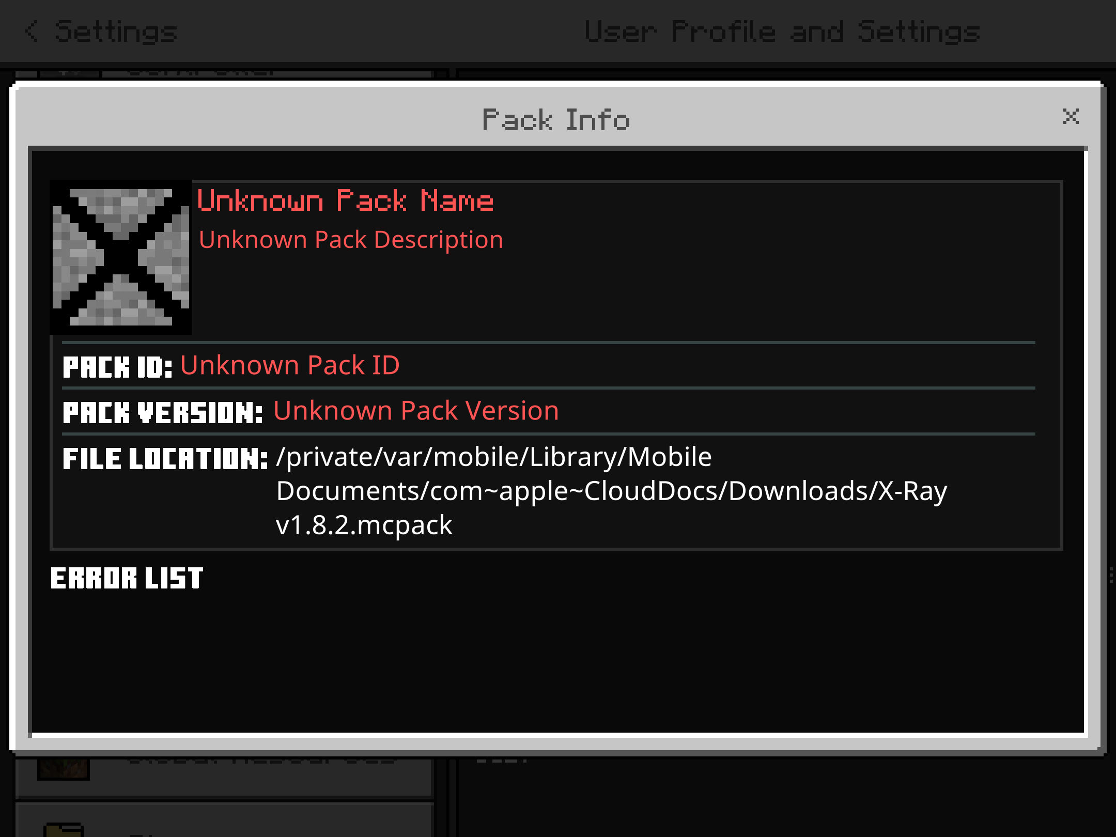
Task: Select the X-Ray mcpack file path text
Action: tap(612, 491)
